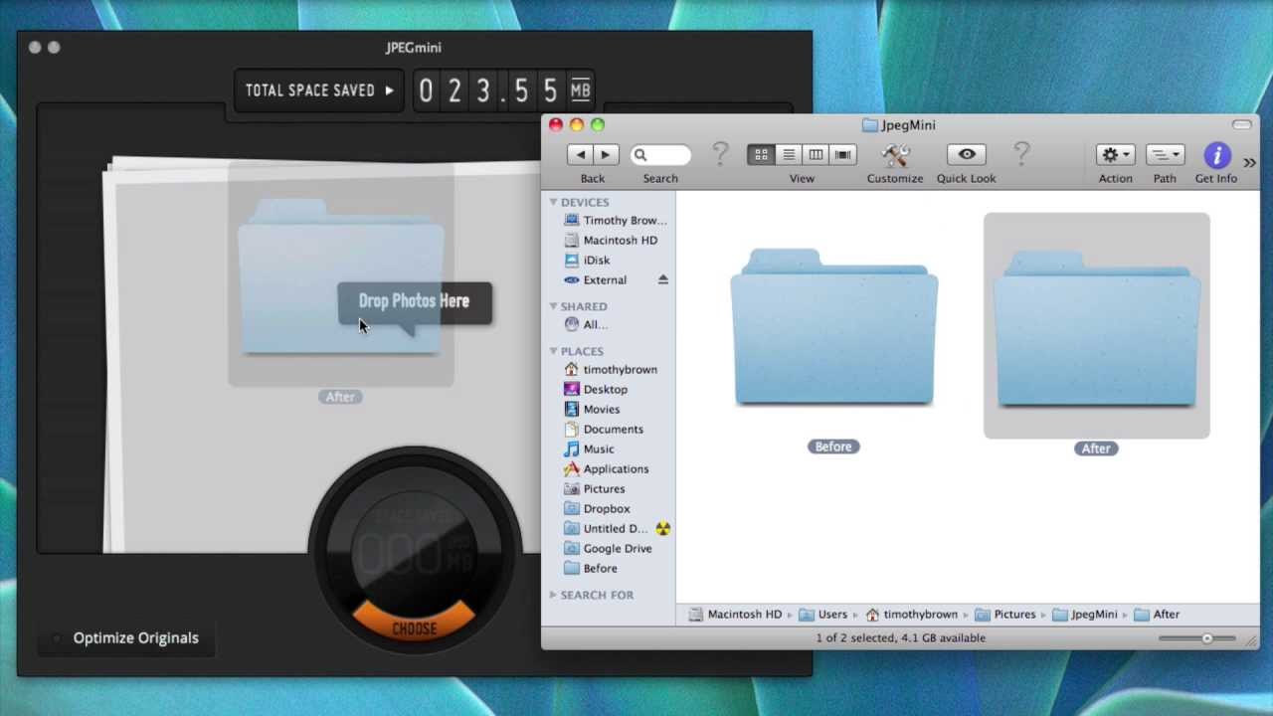1273x716 pixels.
Task: Click Users in the path bar
Action: [823, 615]
